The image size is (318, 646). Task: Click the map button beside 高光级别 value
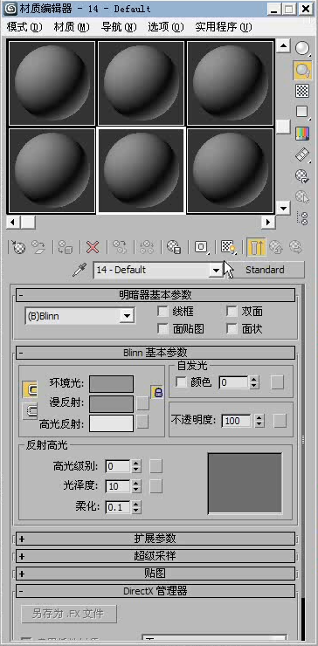pyautogui.click(x=156, y=466)
